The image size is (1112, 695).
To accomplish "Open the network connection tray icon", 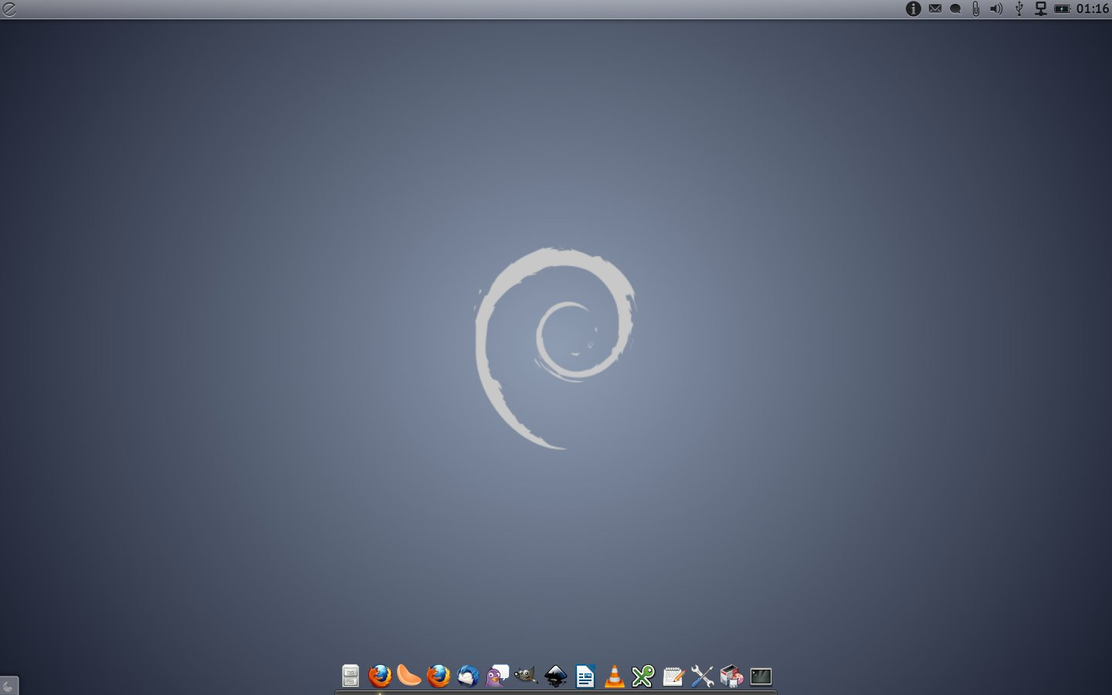I will click(x=1041, y=8).
